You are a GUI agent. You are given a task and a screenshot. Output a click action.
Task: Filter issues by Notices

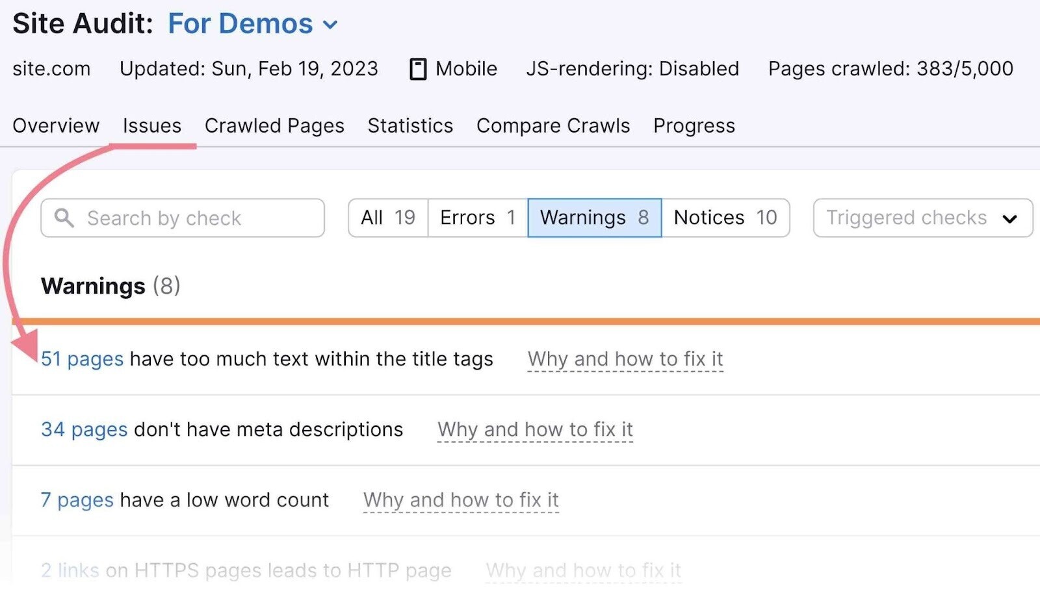click(725, 218)
